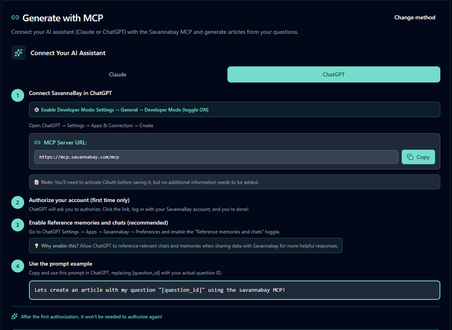Image resolution: width=452 pixels, height=330 pixels.
Task: Click the Connect SavannaBay in ChatGPT title
Action: point(70,93)
